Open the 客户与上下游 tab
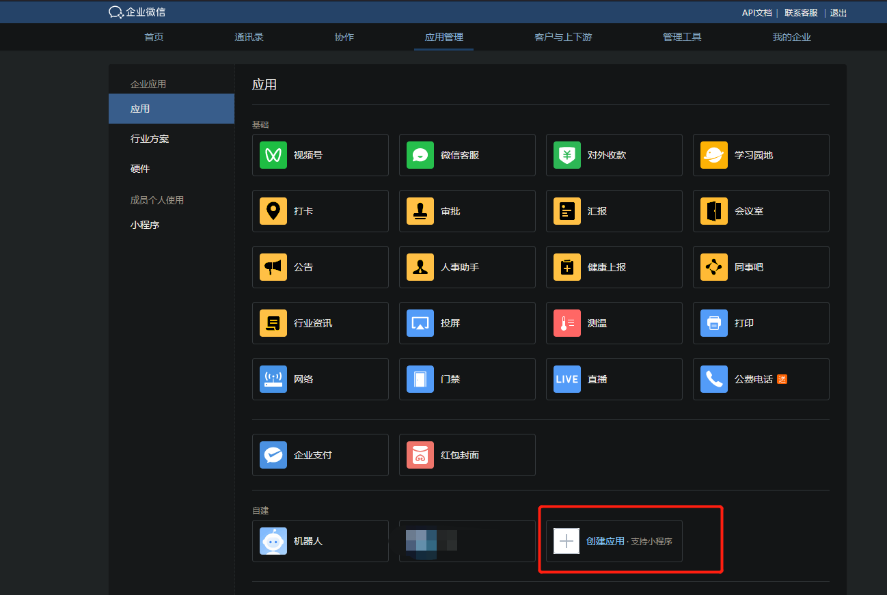 pyautogui.click(x=563, y=37)
